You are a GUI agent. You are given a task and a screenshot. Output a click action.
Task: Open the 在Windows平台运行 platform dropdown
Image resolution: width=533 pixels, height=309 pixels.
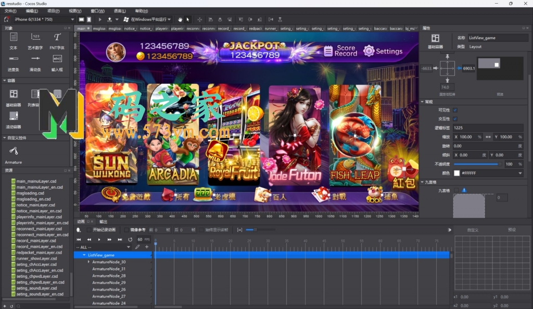coord(147,19)
